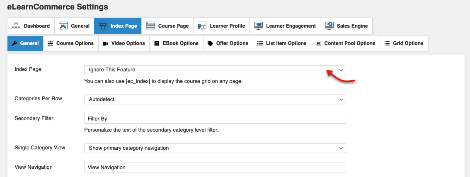Click the Dashboard sitemap icon
Screen dimensions: 470x177
pos(16,26)
